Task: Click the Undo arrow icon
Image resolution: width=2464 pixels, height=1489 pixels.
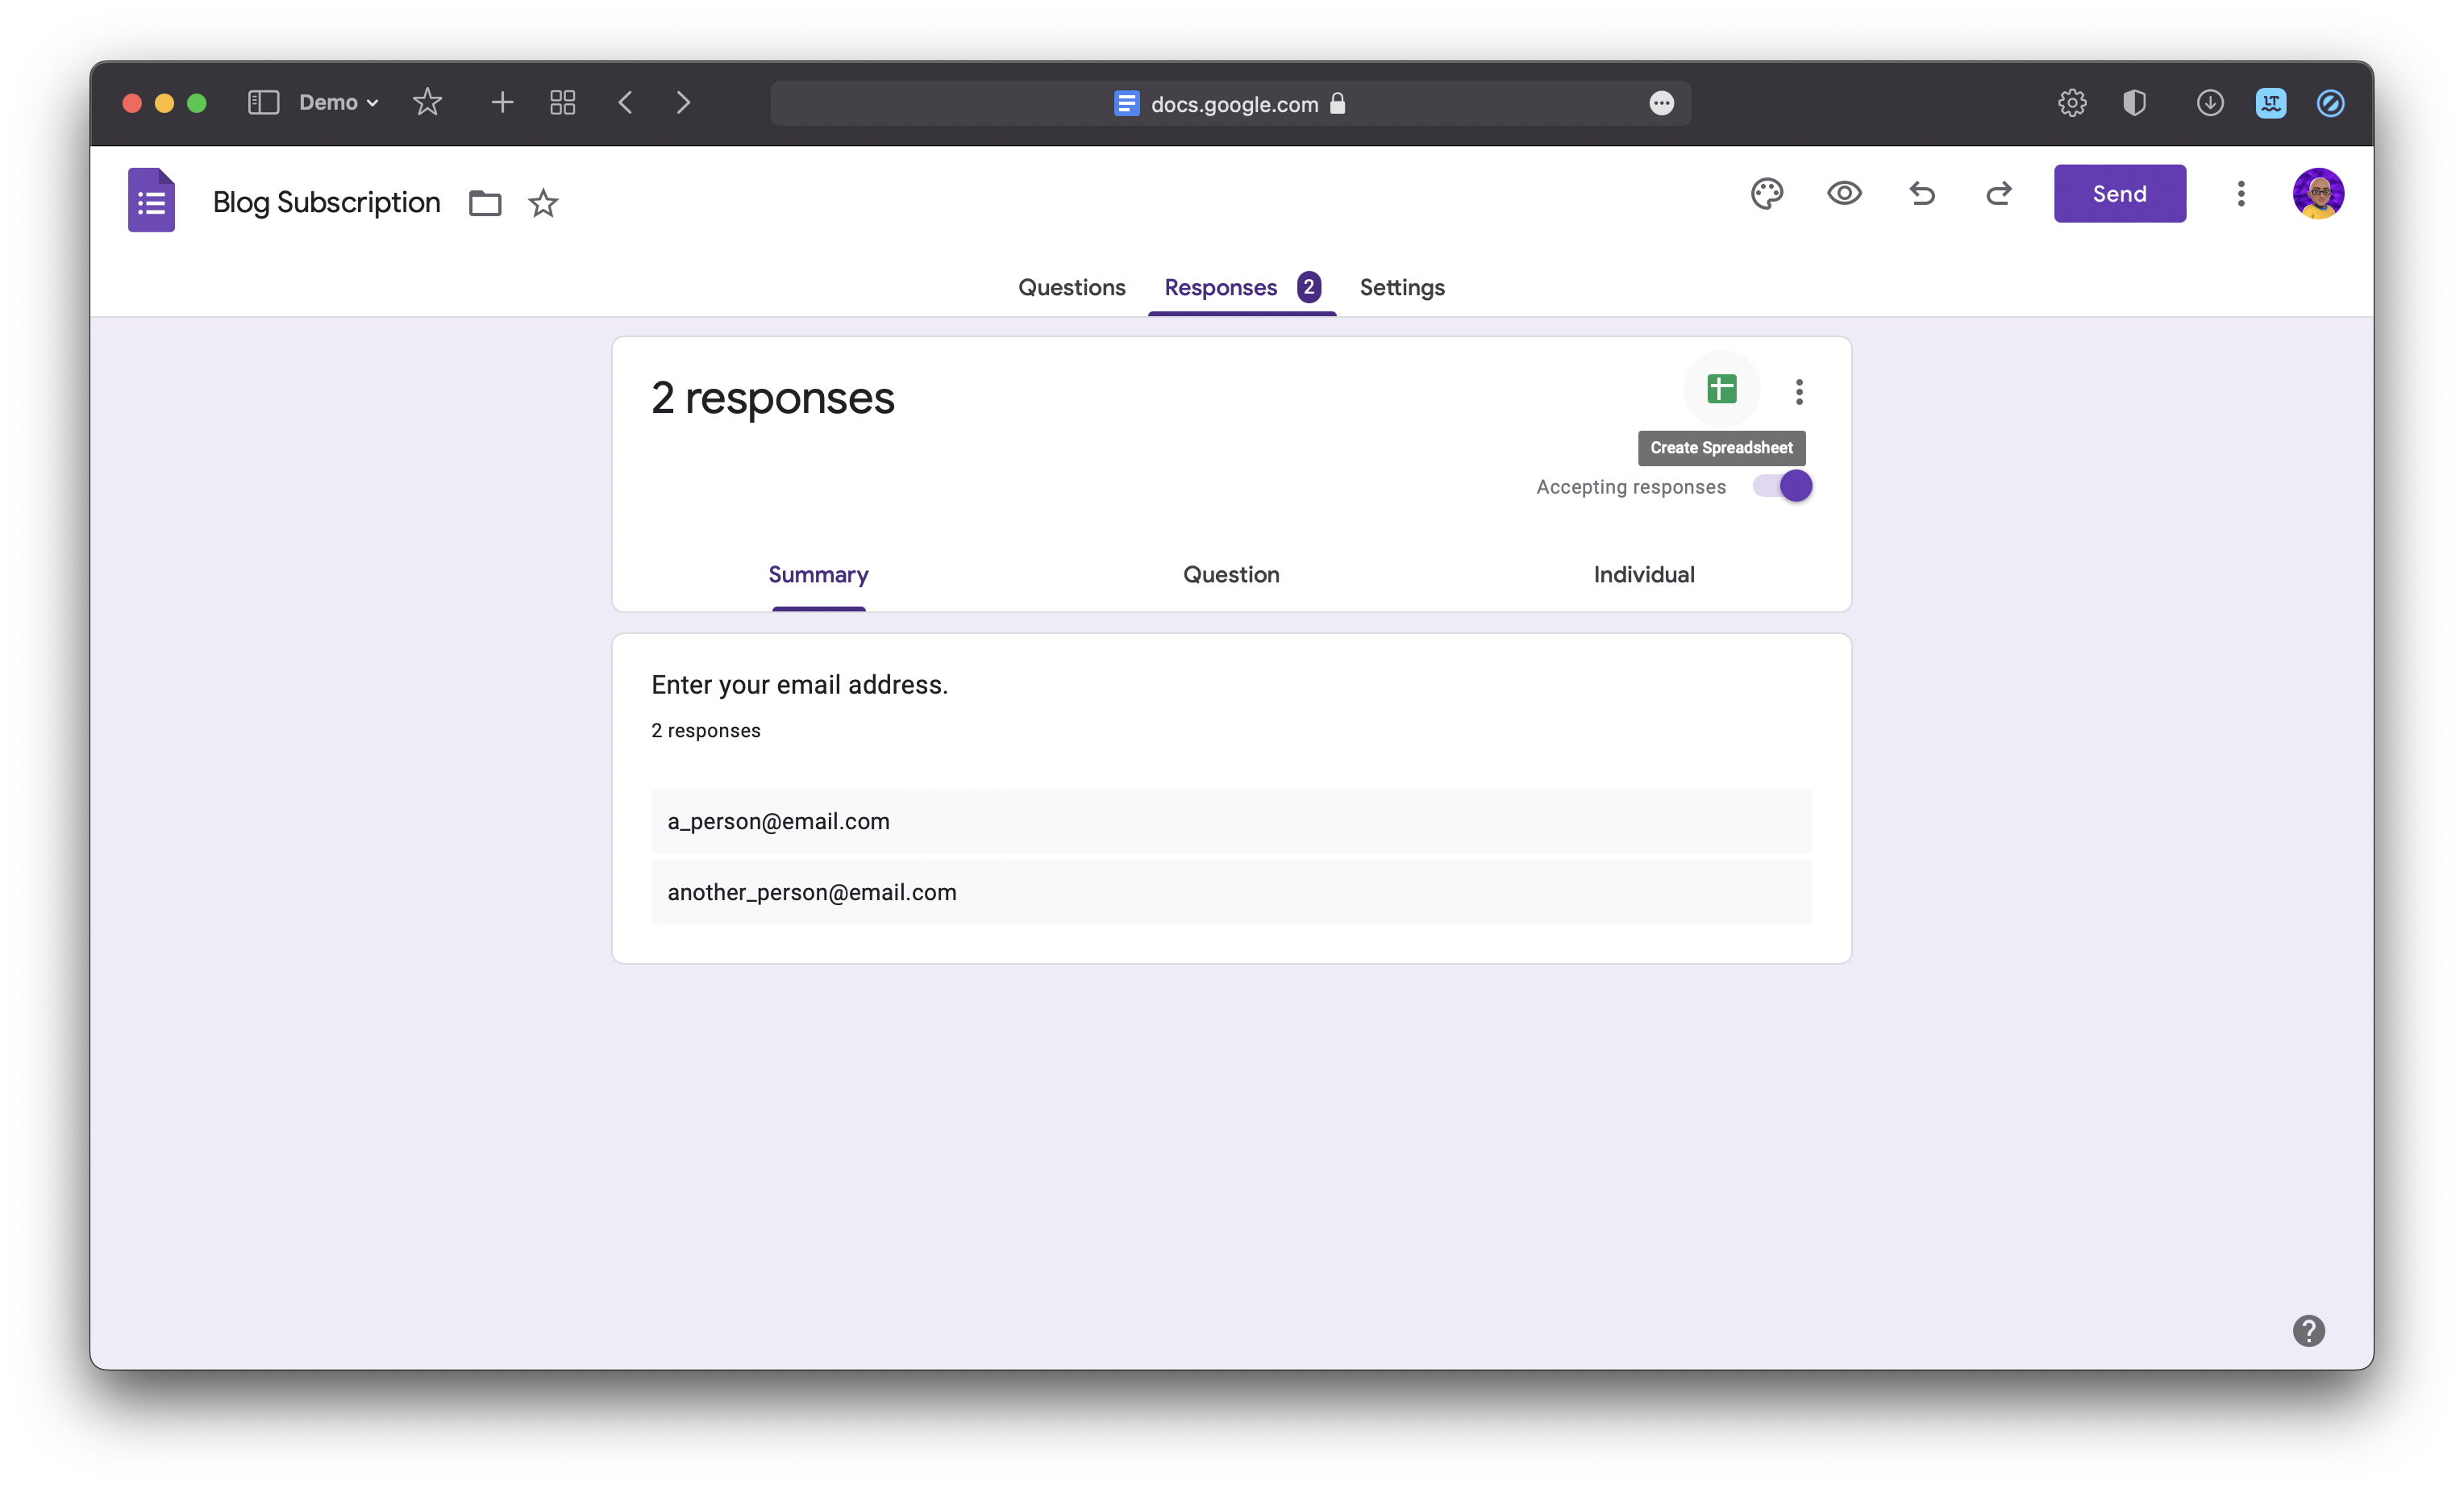Action: pyautogui.click(x=1921, y=193)
